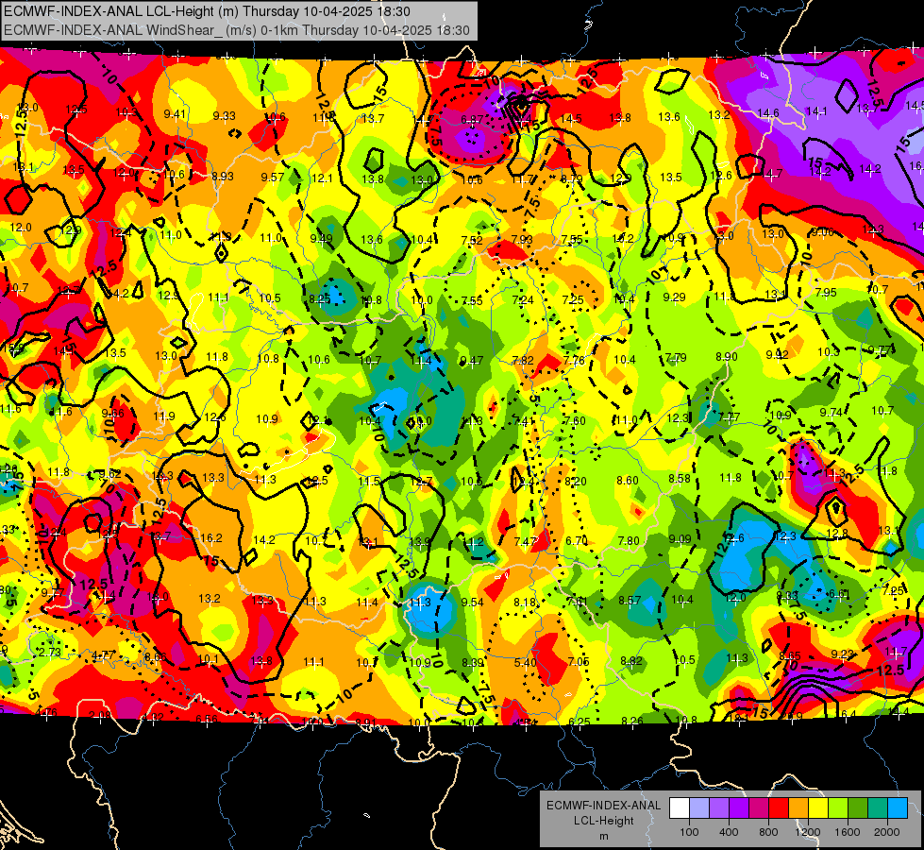Click the teal legend swatch
Screen dimensions: 924x850
[x=878, y=808]
